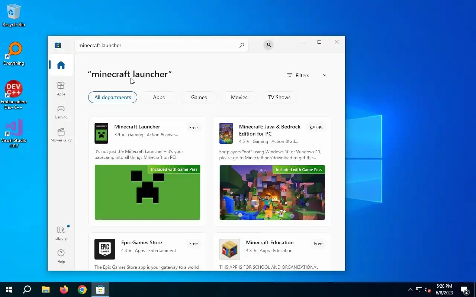The image size is (476, 297).
Task: Click the volume icon in system tray
Action: [x=428, y=290]
